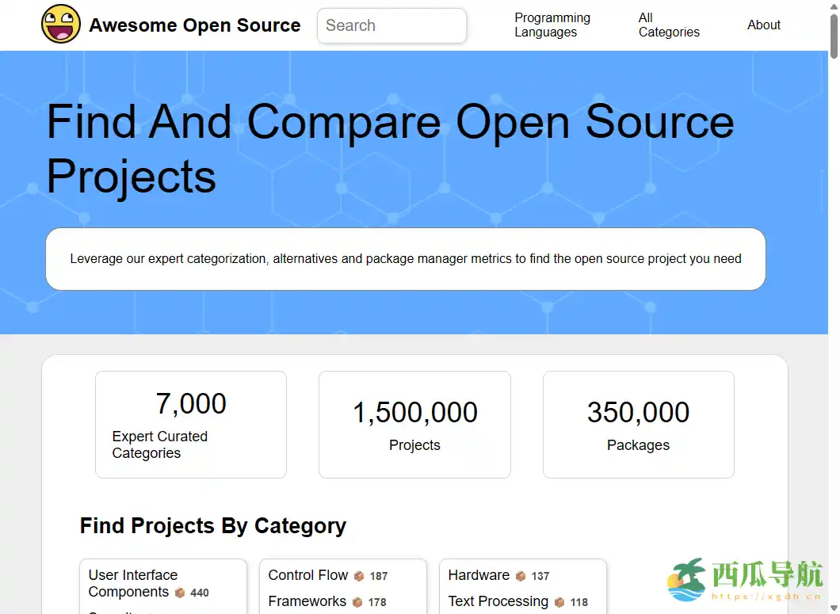This screenshot has width=840, height=614.
Task: Click the package icon next to Text Processing
Action: click(x=559, y=602)
